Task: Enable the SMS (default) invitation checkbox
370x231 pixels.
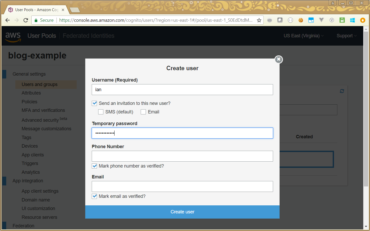Action: point(101,112)
